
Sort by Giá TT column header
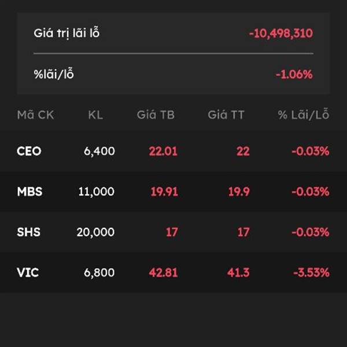click(x=226, y=115)
